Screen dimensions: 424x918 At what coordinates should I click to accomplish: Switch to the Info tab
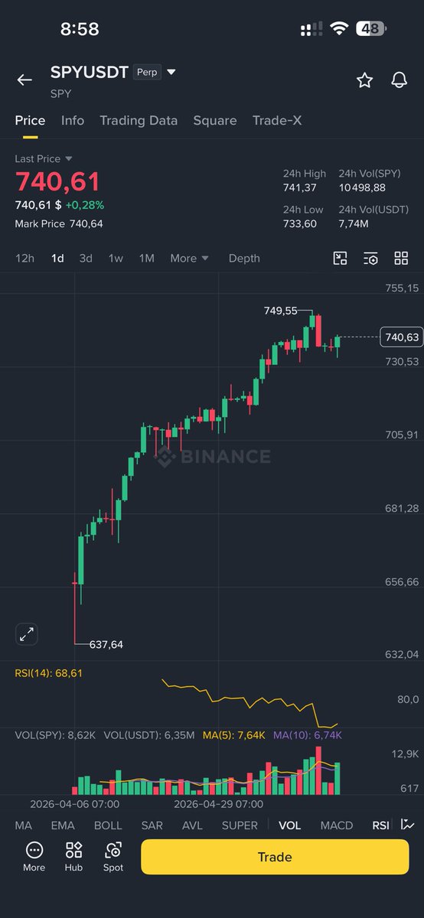click(73, 120)
